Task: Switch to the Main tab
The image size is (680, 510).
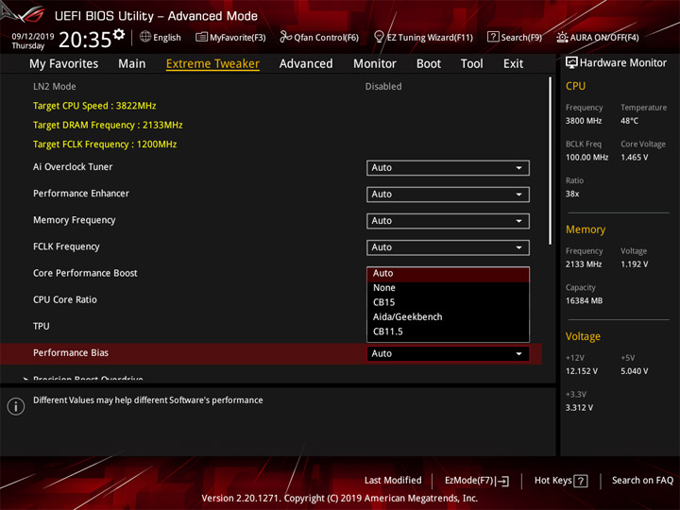Action: click(x=132, y=64)
